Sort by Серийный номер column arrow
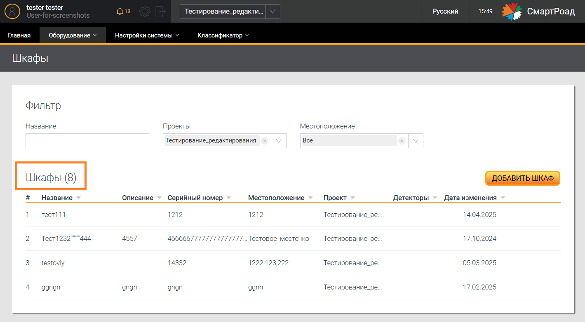The image size is (585, 322). (229, 198)
